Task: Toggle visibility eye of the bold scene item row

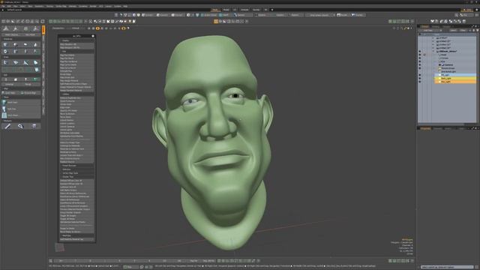Action: pos(420,52)
